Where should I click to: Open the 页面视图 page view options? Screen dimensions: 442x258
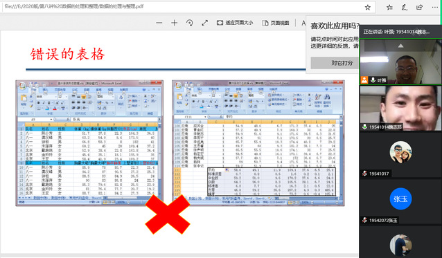pyautogui.click(x=276, y=23)
